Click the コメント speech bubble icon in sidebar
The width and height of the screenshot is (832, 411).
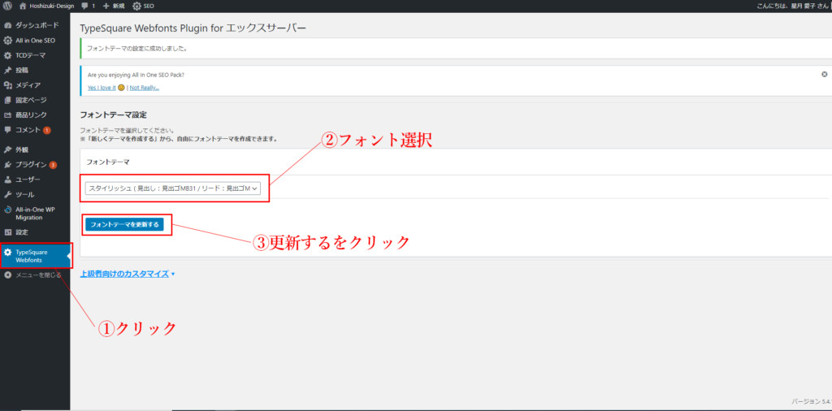pyautogui.click(x=7, y=129)
